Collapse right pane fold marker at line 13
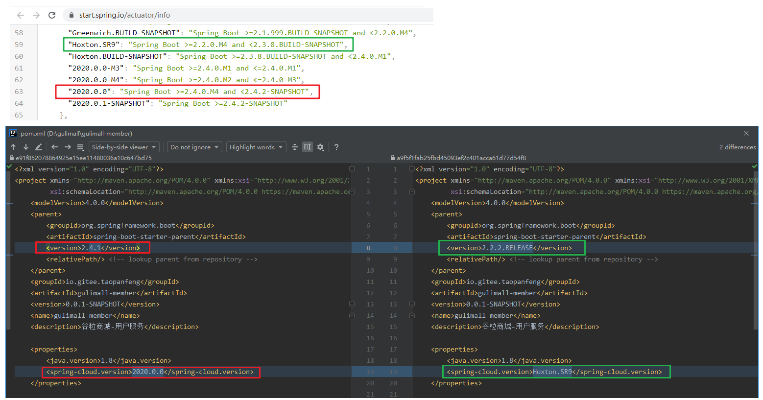 pyautogui.click(x=412, y=304)
